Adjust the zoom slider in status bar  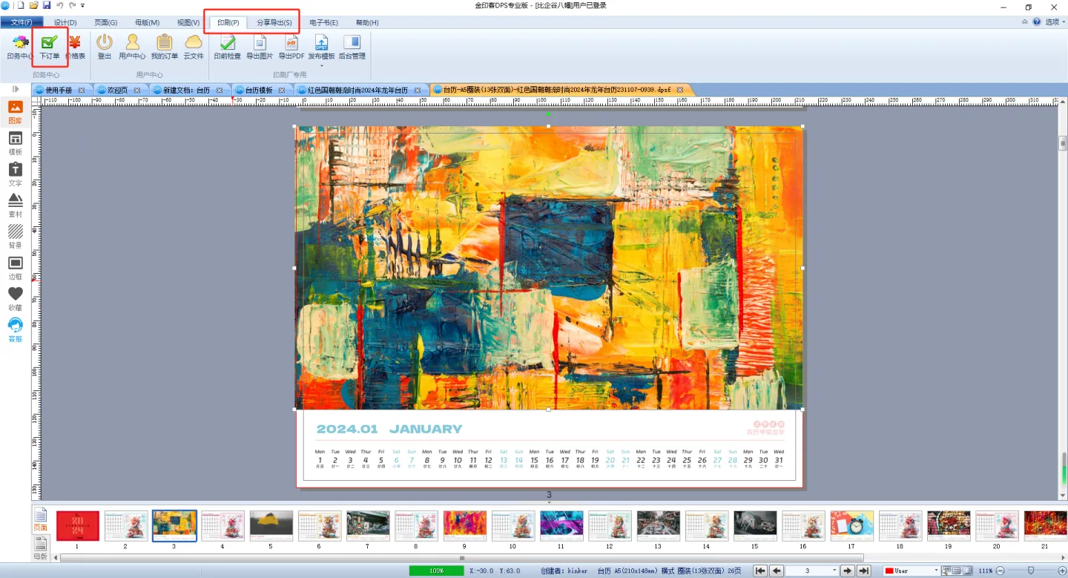pyautogui.click(x=1031, y=571)
